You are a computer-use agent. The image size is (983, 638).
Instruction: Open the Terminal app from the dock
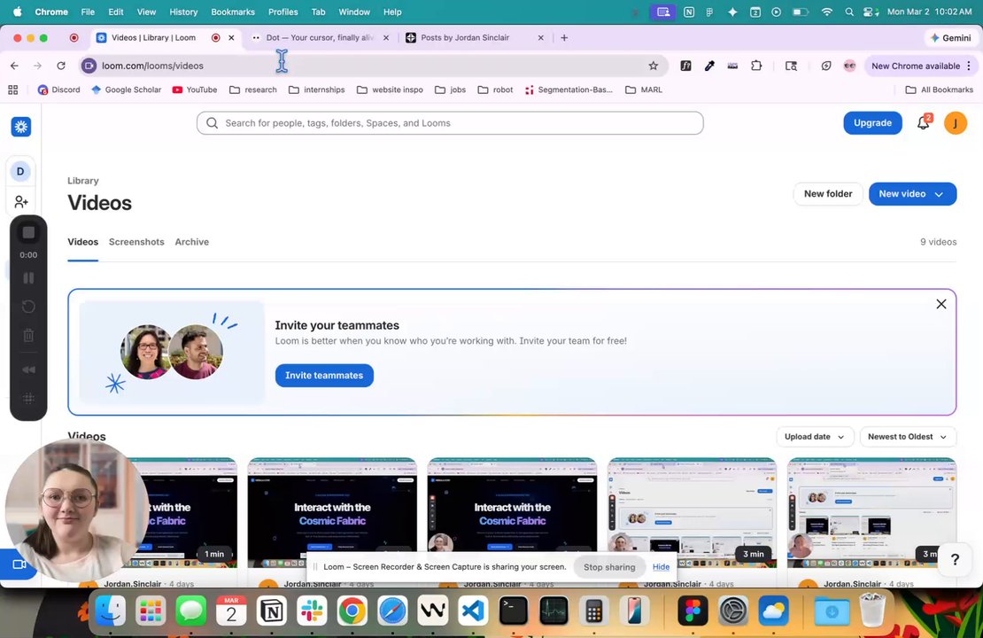tap(514, 610)
